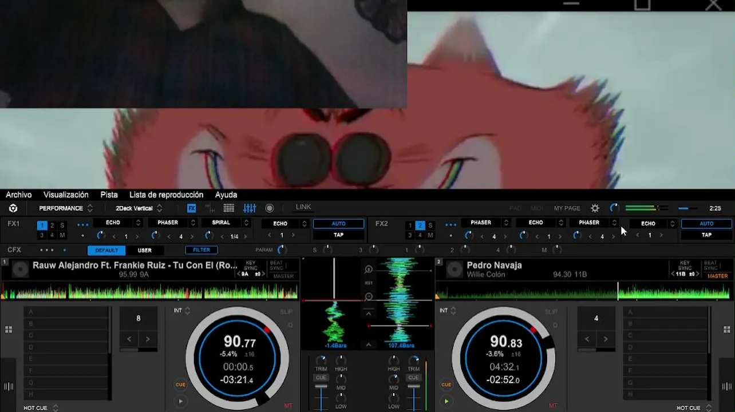The height and width of the screenshot is (412, 735).
Task: Click deck 2 CUE button
Action: point(446,385)
